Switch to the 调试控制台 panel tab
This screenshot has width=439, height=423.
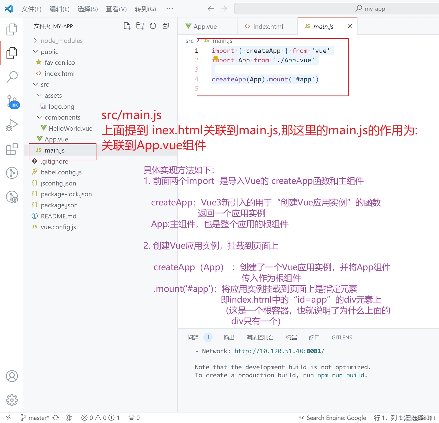(260, 337)
